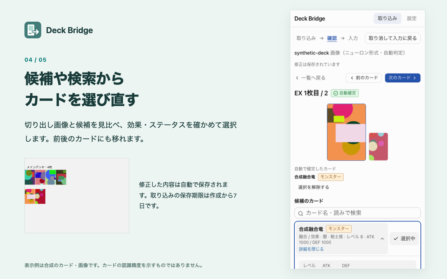Advance with 次のカード button
447x279 pixels.
pyautogui.click(x=403, y=78)
